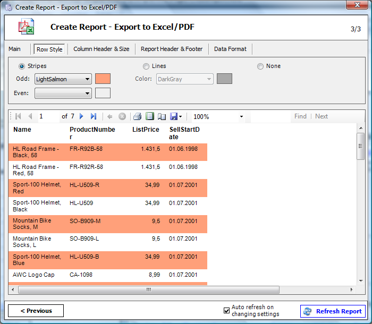
Task: Open the Report Header & Footer tab
Action: coord(172,49)
